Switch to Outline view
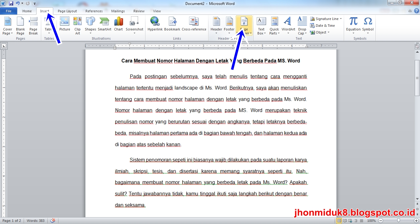This screenshot has width=420, height=224. (355, 221)
